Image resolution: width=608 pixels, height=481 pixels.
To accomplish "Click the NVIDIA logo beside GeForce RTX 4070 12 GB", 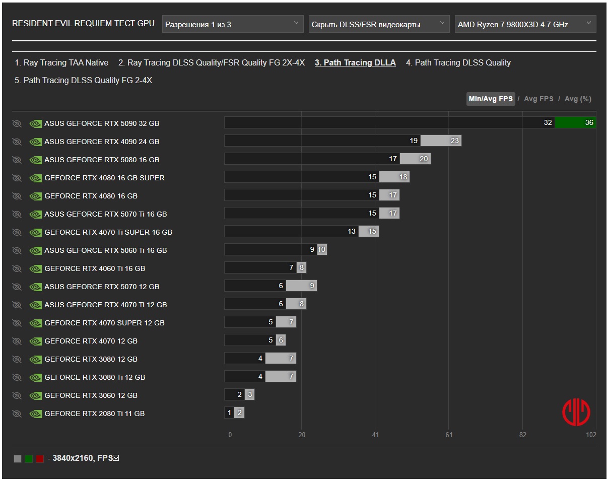I will [35, 341].
